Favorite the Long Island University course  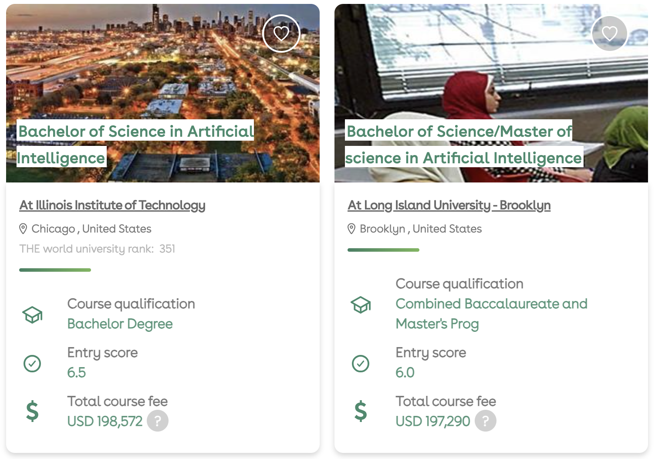pos(609,33)
